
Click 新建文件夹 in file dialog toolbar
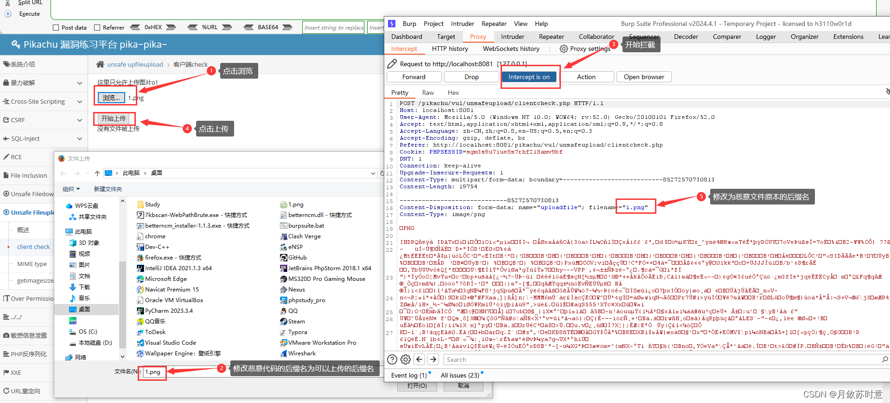pos(108,189)
